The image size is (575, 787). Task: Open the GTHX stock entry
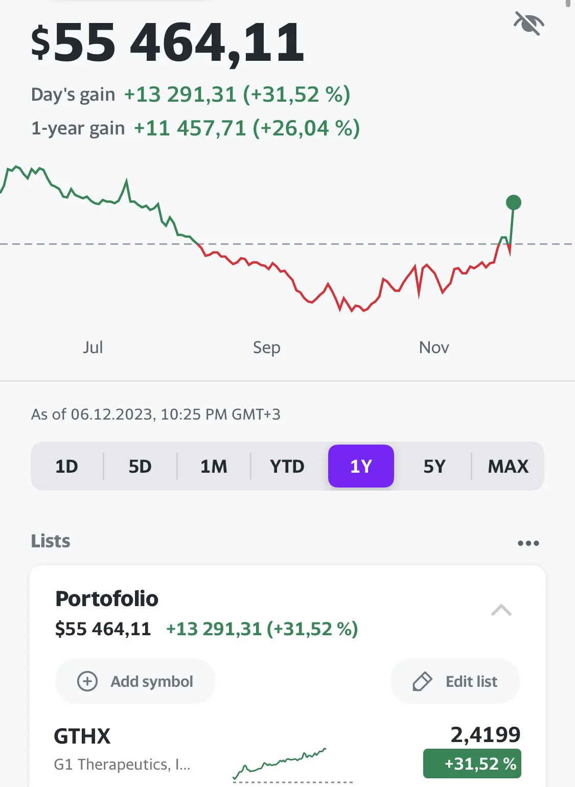pos(287,750)
